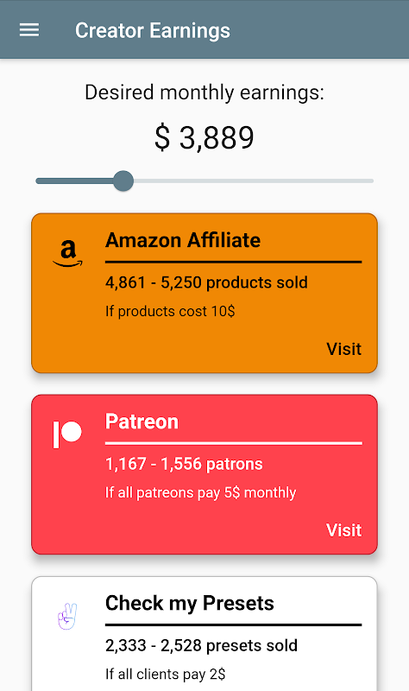Viewport: 409px width, 691px height.
Task: Select the Patreon card title
Action: coord(142,422)
